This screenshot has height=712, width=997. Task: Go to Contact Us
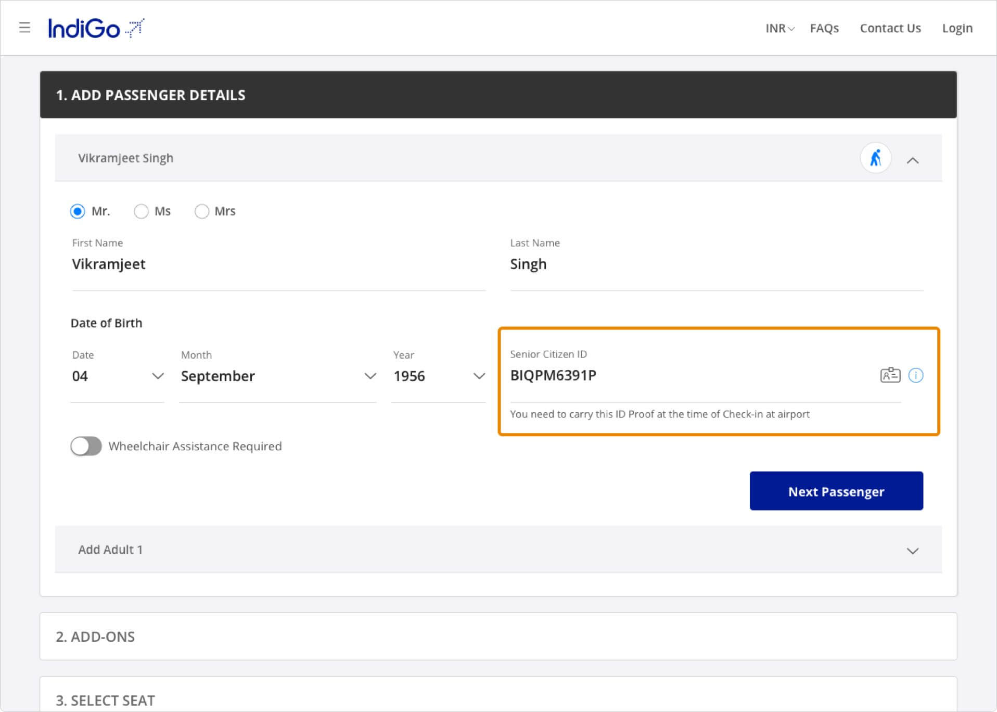pos(890,29)
